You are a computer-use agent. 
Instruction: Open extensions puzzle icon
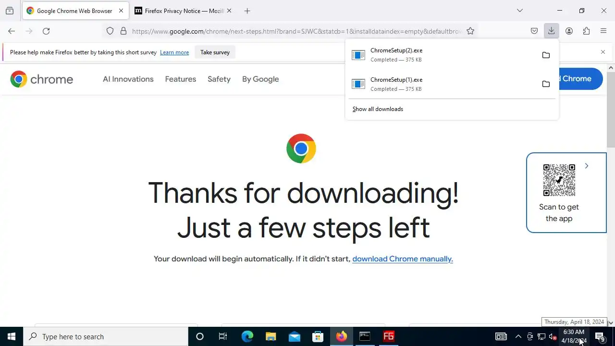pyautogui.click(x=586, y=31)
